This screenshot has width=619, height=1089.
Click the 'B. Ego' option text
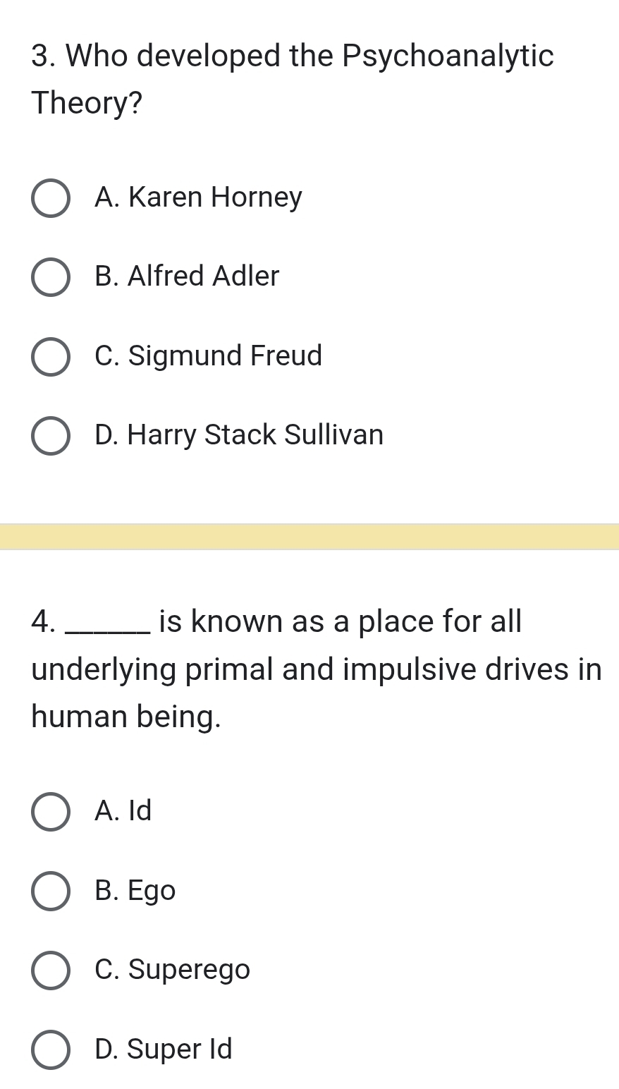[135, 891]
